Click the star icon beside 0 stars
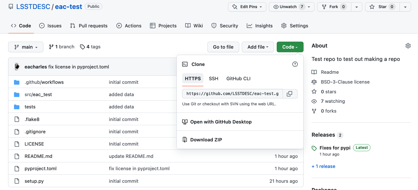The width and height of the screenshot is (418, 190). tap(314, 92)
